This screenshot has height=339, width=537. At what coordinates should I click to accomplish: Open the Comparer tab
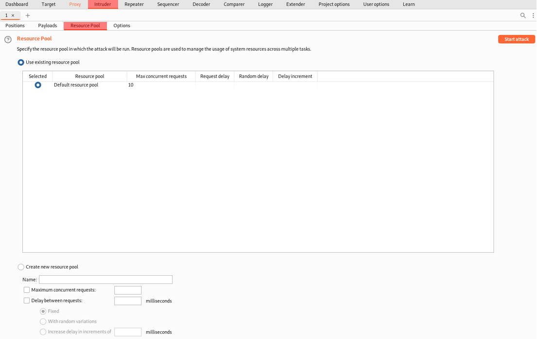(234, 4)
